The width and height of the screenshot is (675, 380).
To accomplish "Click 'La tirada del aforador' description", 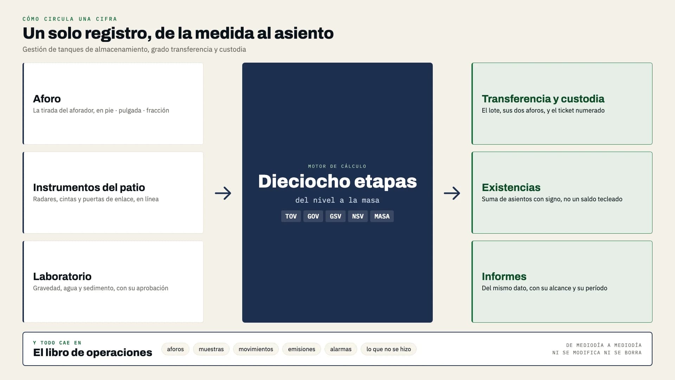I will [x=101, y=110].
